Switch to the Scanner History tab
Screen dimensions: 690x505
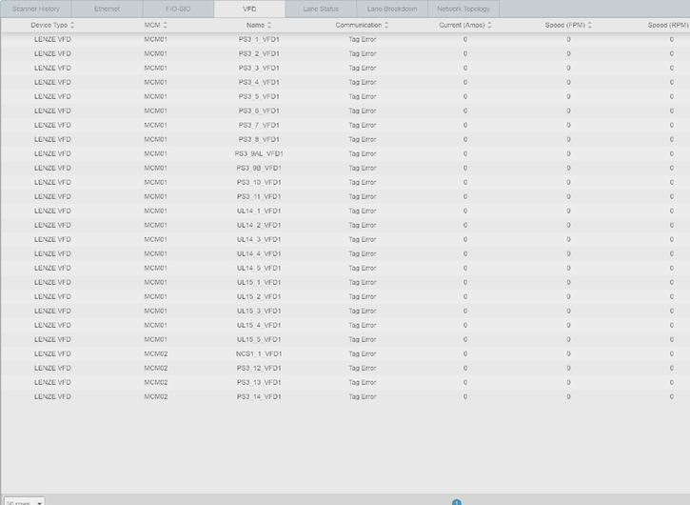[36, 9]
